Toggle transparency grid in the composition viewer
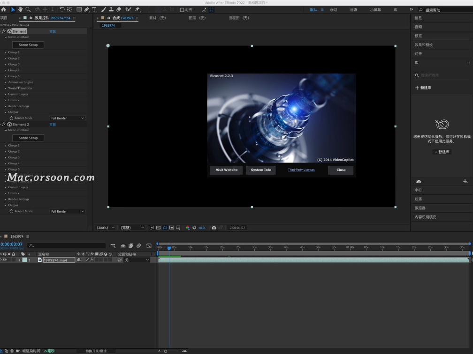The image size is (473, 354). 158,228
